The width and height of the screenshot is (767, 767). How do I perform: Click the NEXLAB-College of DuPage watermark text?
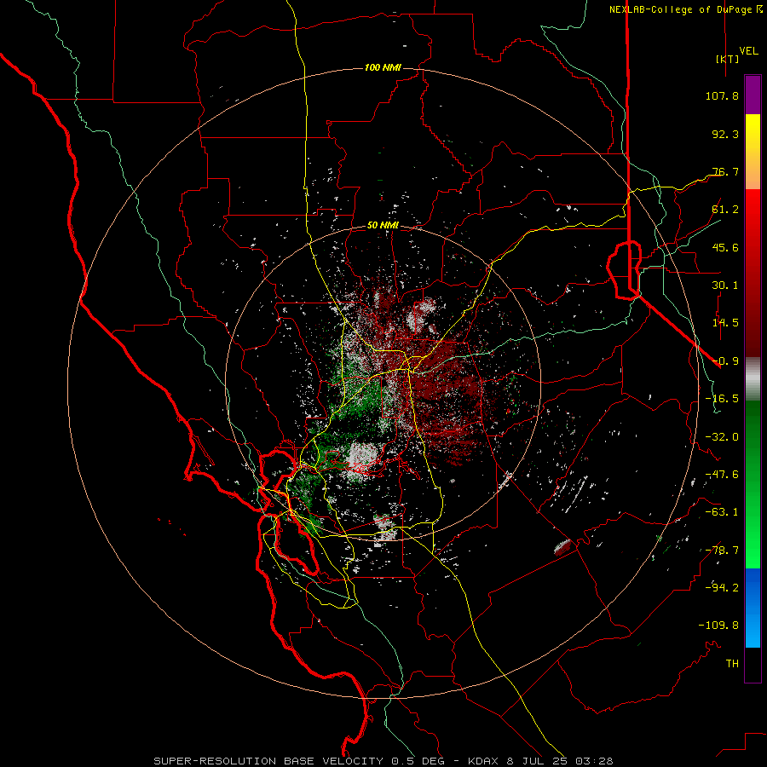tap(680, 9)
